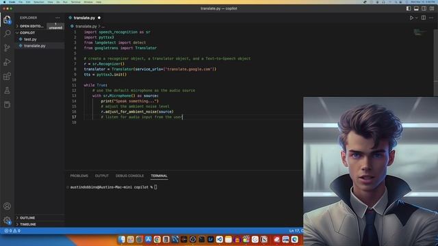Open the Terminal menu in menu bar
The image size is (438, 246).
pyautogui.click(x=76, y=2)
